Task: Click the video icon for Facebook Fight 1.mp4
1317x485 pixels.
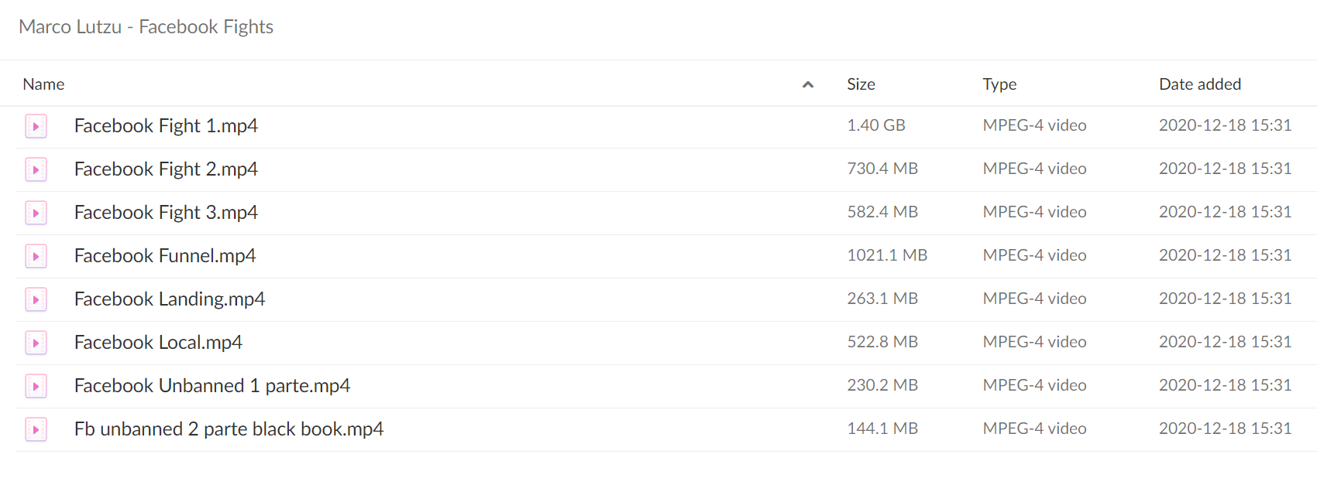Action: pos(36,126)
